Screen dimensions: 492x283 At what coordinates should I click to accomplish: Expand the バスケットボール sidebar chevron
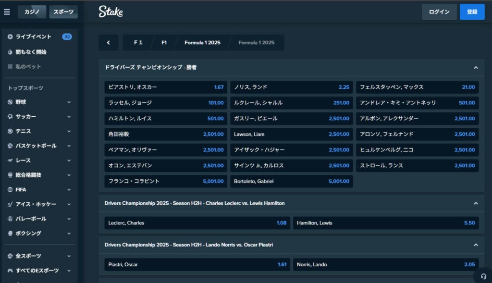(69, 146)
